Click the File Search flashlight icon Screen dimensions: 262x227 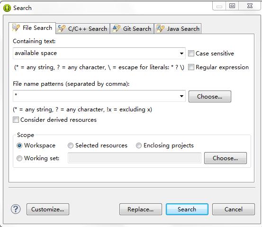[16, 27]
